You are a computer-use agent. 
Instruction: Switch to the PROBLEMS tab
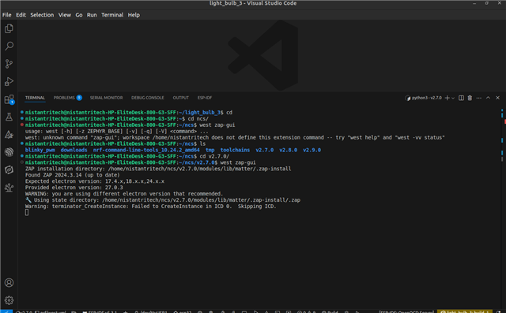pos(68,98)
